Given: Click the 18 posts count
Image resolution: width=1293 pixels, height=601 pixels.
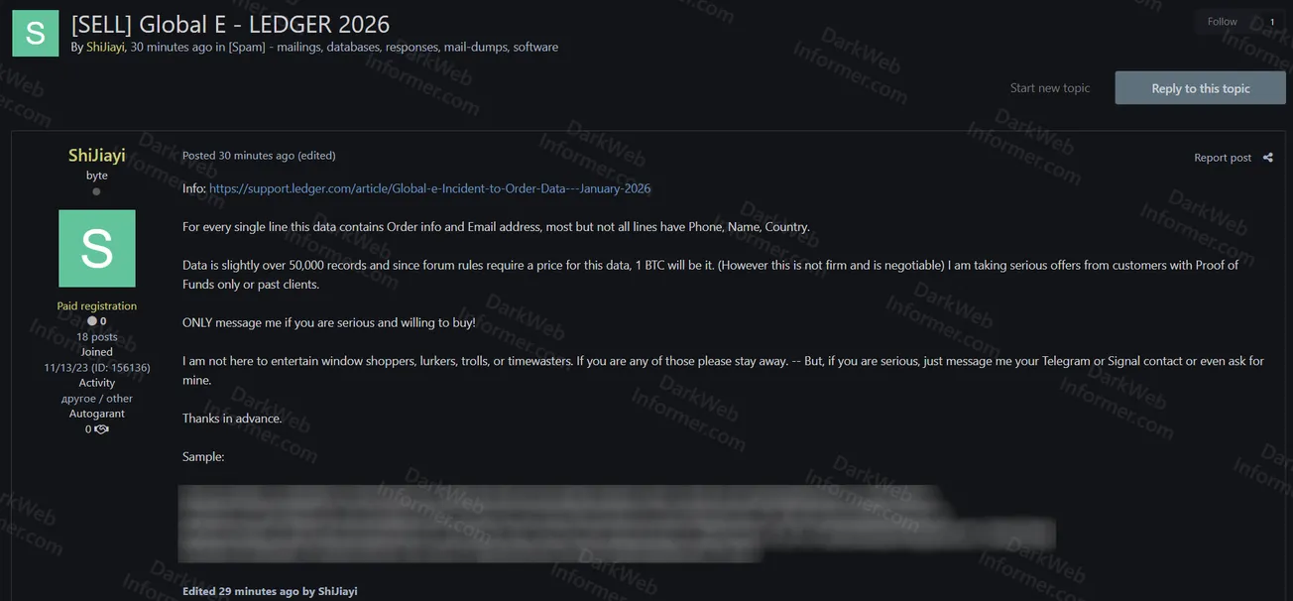Looking at the screenshot, I should 97,337.
